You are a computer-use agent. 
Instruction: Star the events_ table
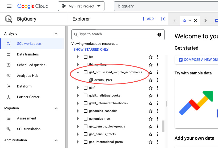[151, 80]
